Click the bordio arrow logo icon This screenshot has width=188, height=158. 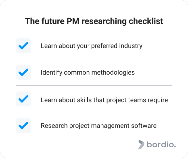[141, 144]
